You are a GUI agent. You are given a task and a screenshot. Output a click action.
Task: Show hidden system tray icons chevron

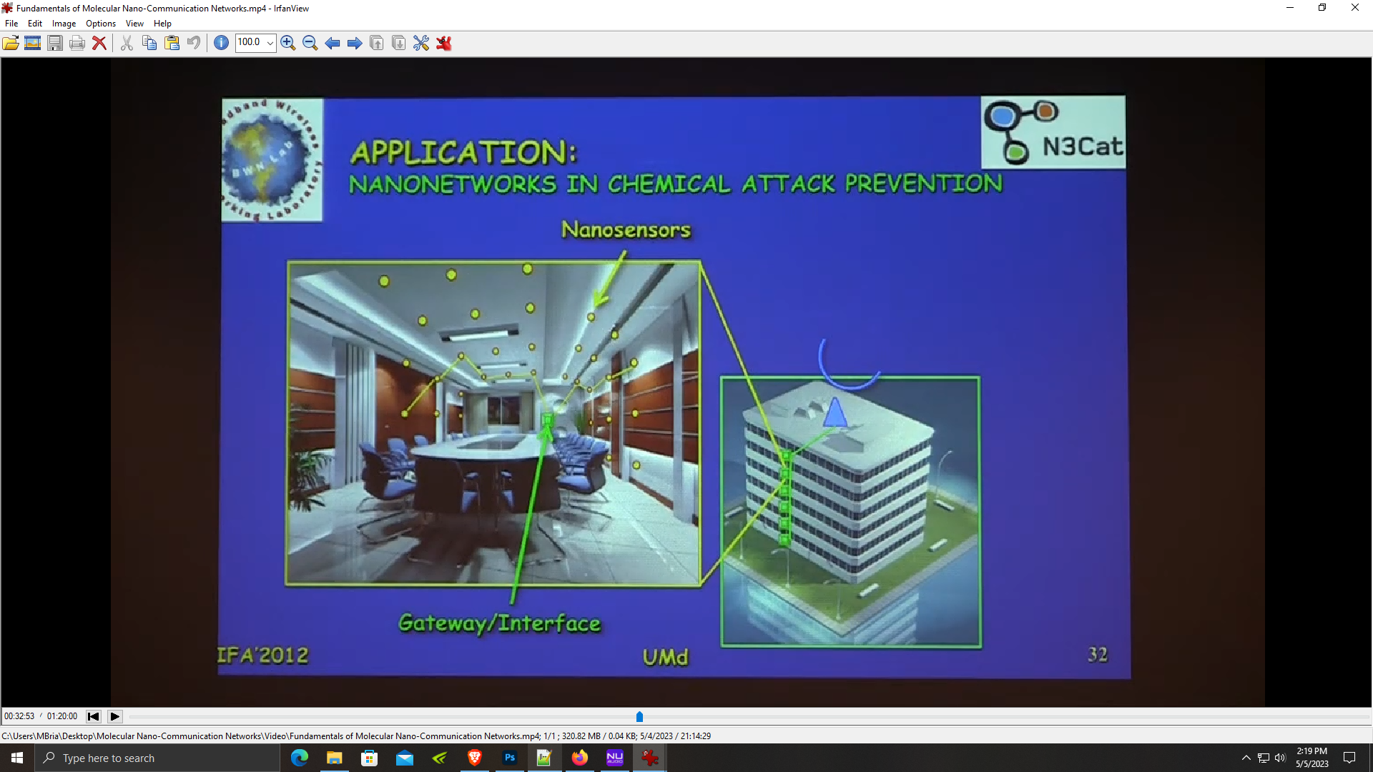pos(1246,758)
